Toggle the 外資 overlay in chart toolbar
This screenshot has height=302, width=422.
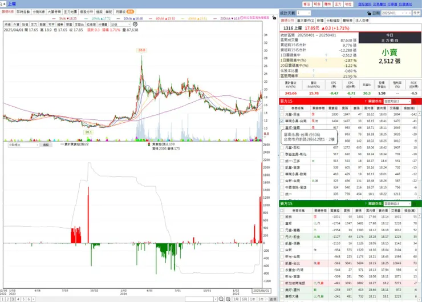click(16, 24)
